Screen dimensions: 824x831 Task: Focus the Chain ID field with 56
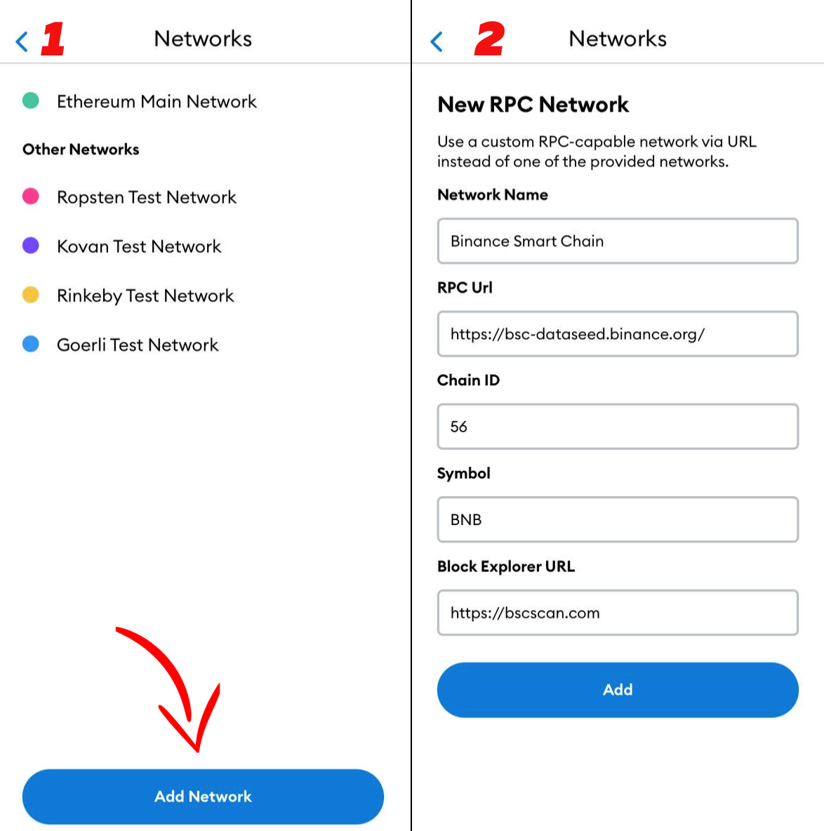point(618,427)
